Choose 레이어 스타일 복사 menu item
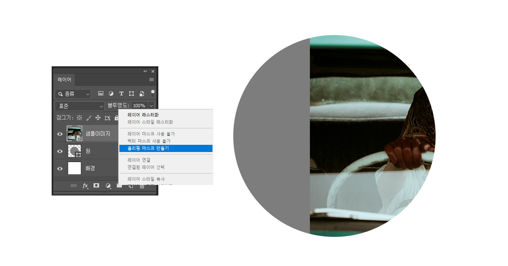508x266 pixels. tap(146, 179)
